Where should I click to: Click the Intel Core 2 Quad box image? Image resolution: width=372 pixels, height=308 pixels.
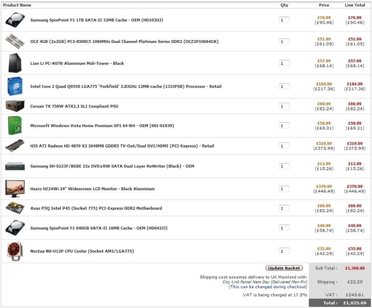(x=15, y=87)
